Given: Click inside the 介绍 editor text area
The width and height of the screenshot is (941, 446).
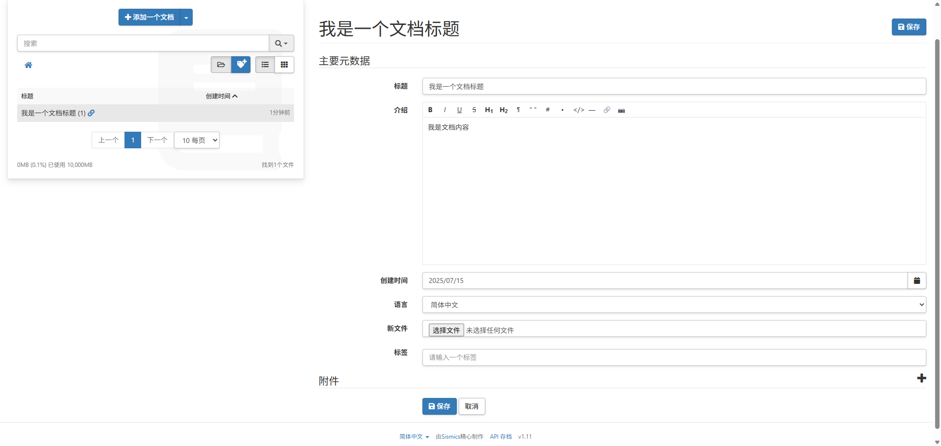Looking at the screenshot, I should point(674,191).
